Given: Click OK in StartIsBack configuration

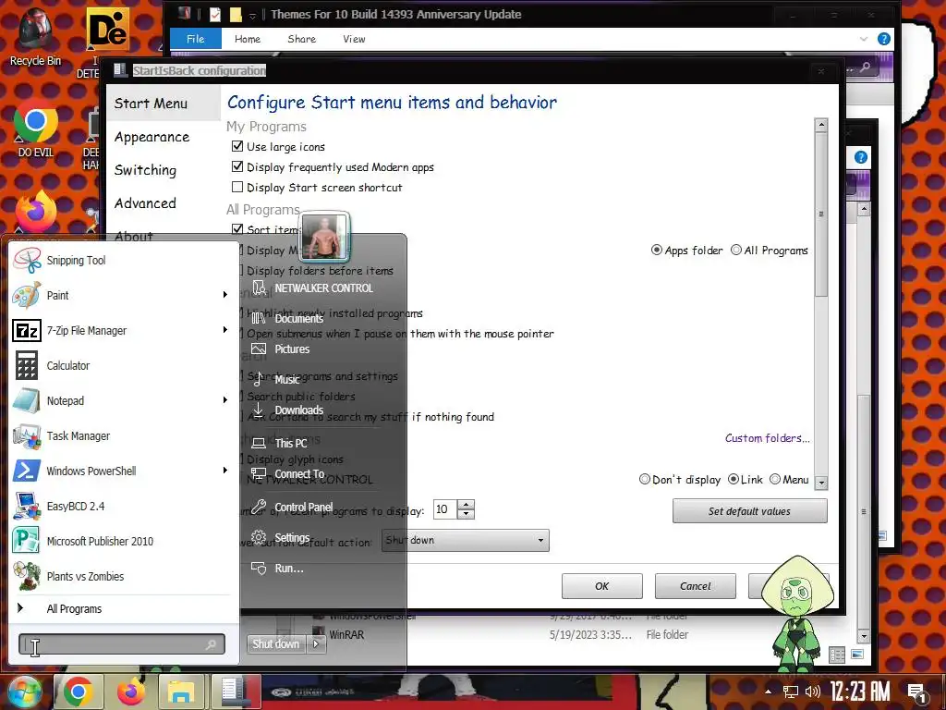Looking at the screenshot, I should (x=602, y=586).
